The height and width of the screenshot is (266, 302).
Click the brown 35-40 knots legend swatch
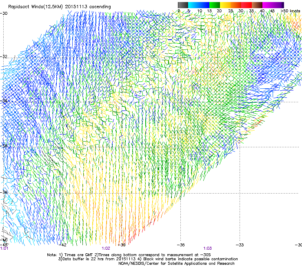pyautogui.click(x=257, y=5)
